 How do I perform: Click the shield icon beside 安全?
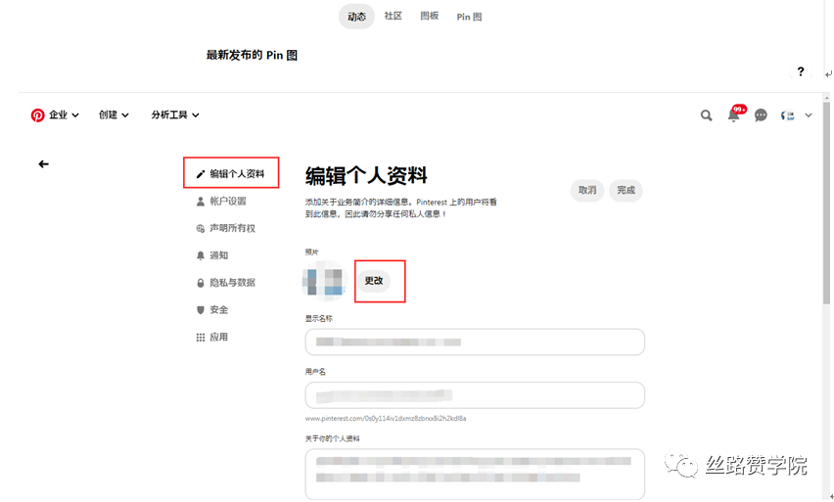tap(201, 310)
